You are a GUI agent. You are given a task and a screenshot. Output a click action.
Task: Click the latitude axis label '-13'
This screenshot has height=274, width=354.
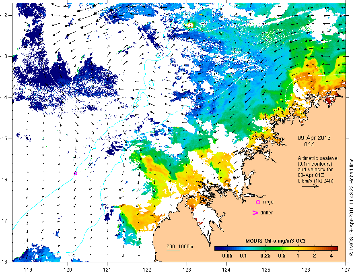pos(4,56)
